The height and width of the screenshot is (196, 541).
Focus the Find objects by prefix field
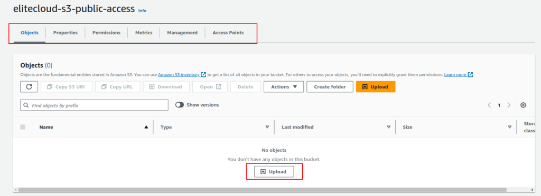coord(94,105)
